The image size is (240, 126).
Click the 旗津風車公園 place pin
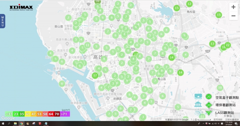tap(79, 107)
